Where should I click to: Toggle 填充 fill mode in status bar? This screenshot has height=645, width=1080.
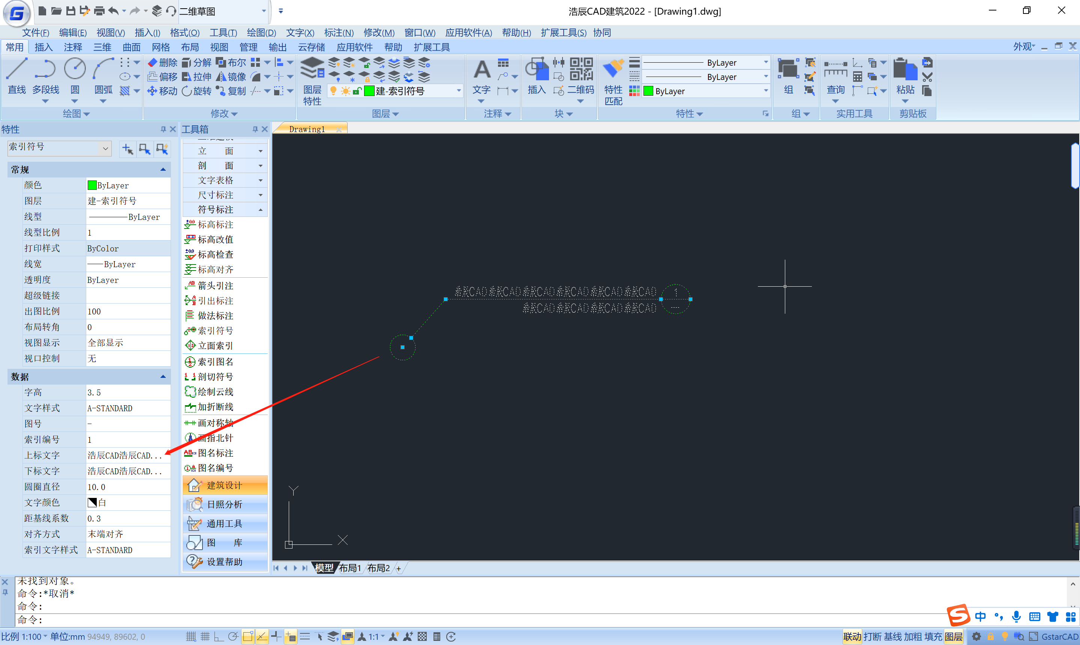(933, 637)
